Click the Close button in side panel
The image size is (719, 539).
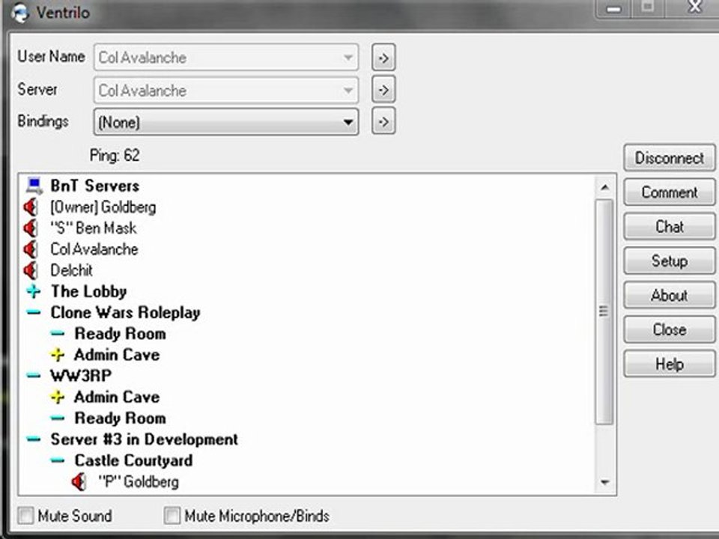pos(669,329)
